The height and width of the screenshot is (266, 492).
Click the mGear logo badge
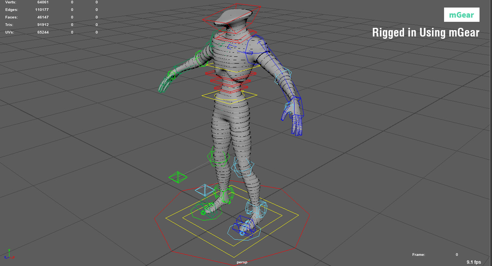[x=462, y=15]
